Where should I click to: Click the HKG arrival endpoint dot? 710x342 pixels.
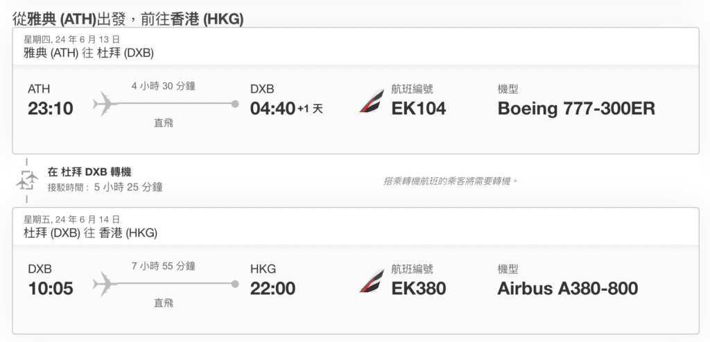click(235, 284)
